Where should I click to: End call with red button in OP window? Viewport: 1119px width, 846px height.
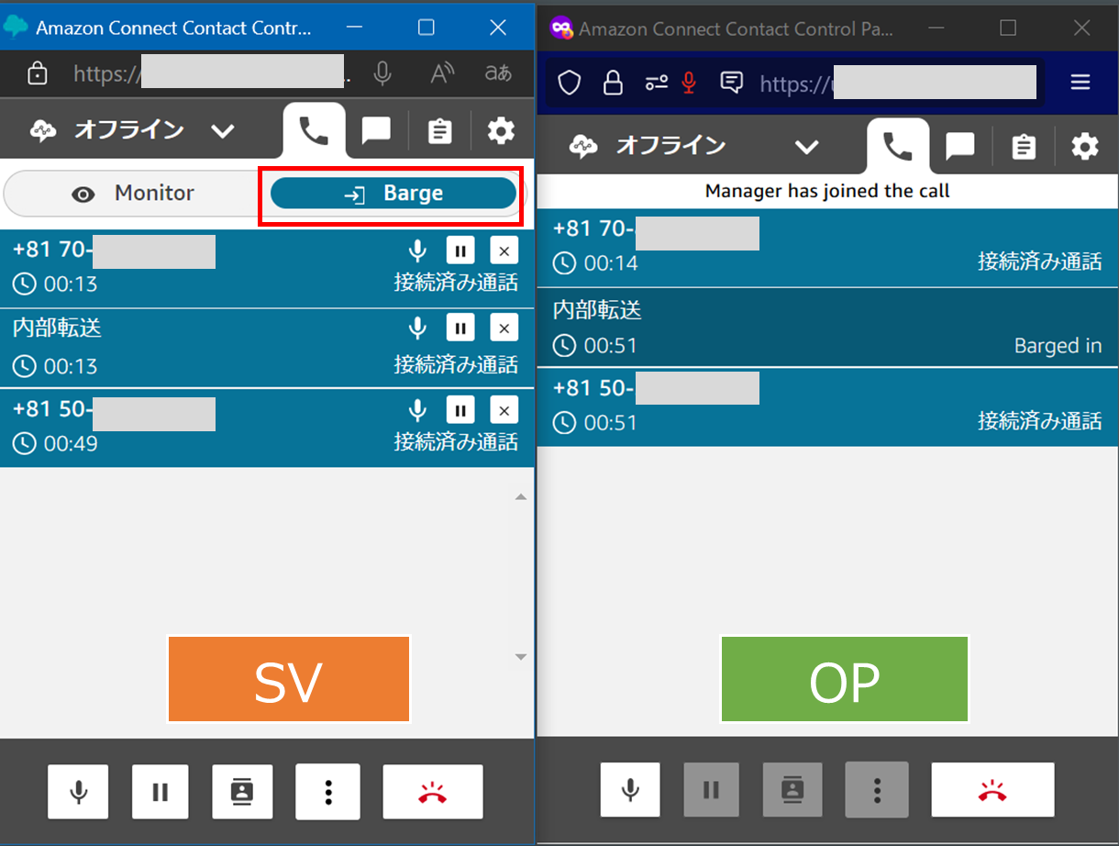[992, 789]
